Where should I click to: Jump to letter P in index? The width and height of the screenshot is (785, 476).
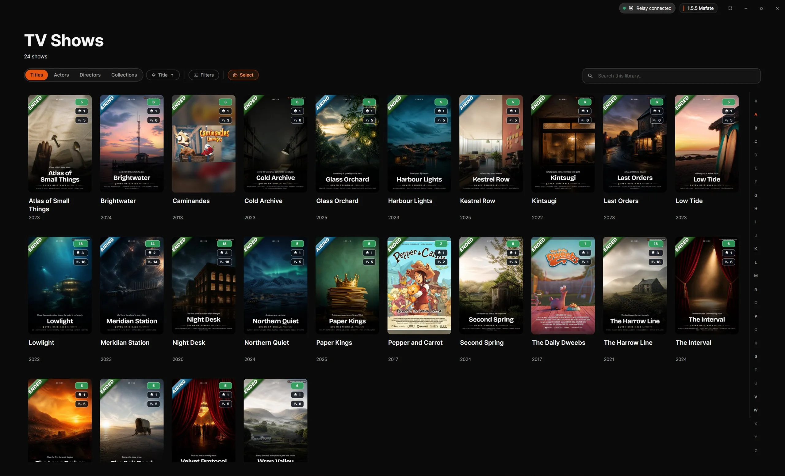[x=756, y=316]
